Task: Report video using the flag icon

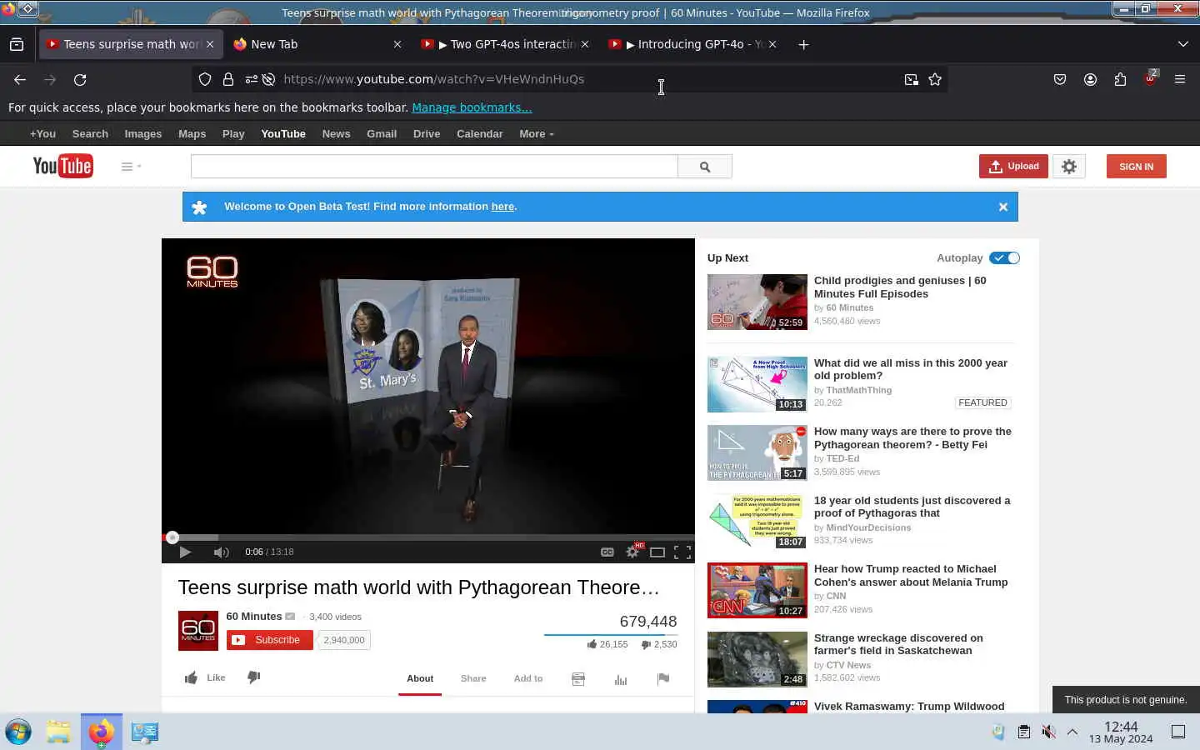Action: [x=663, y=679]
